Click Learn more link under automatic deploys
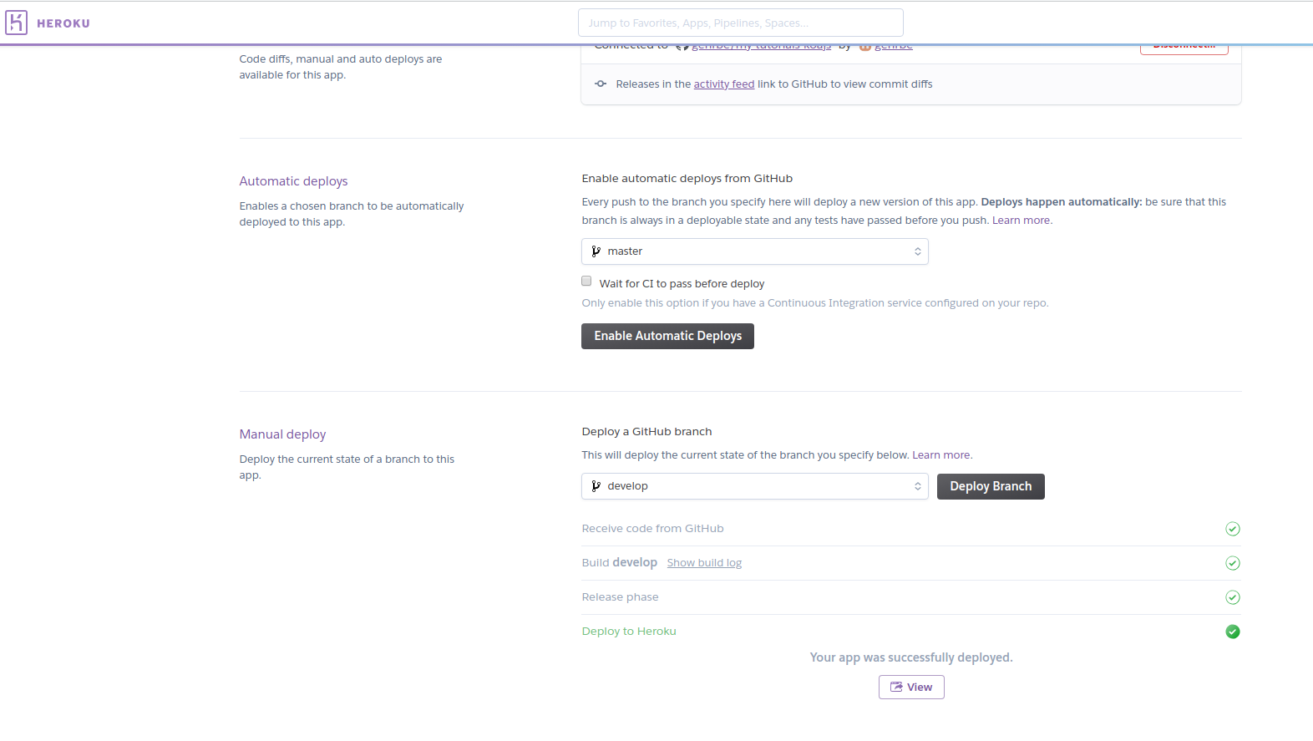The height and width of the screenshot is (741, 1313). (x=1021, y=221)
